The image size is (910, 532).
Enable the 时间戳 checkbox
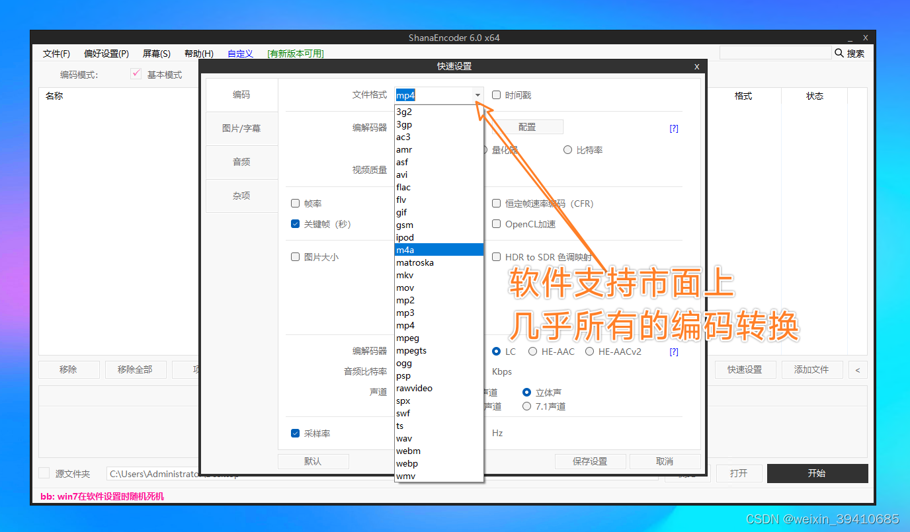tap(496, 95)
